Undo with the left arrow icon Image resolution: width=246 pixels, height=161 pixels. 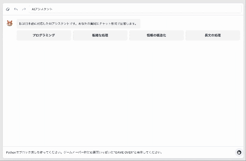(16, 9)
